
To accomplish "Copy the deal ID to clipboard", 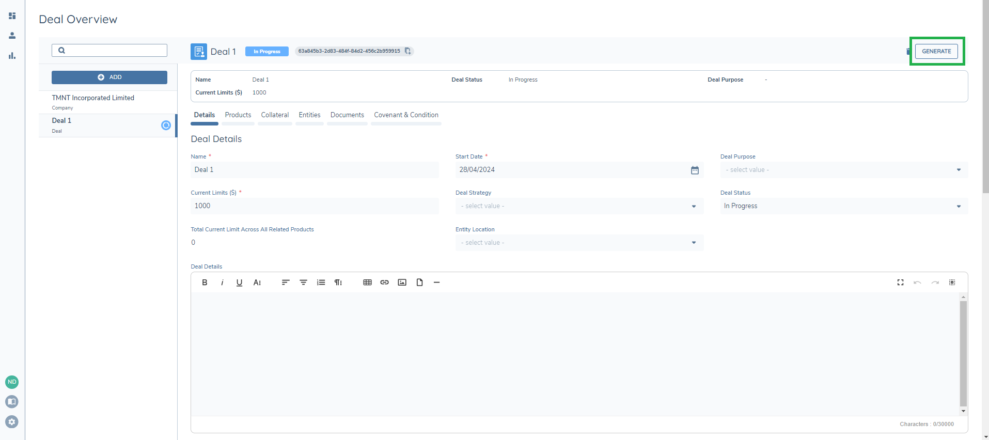I will pos(407,51).
